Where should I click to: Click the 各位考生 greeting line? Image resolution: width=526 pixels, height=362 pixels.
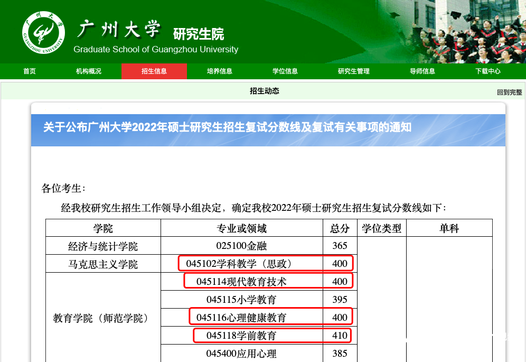63,188
